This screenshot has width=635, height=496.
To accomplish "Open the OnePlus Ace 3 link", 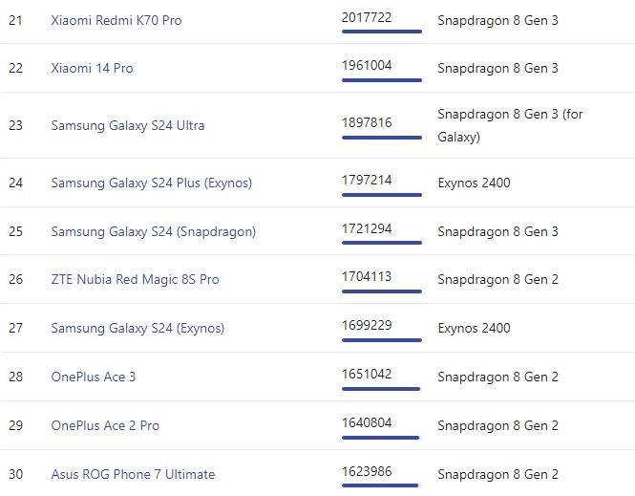I will pos(94,377).
